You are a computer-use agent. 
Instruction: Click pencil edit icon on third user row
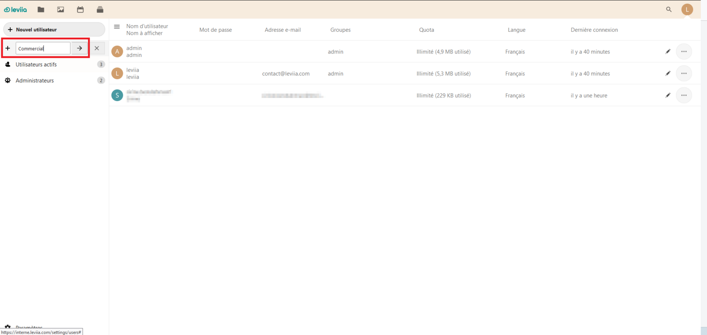pos(668,95)
